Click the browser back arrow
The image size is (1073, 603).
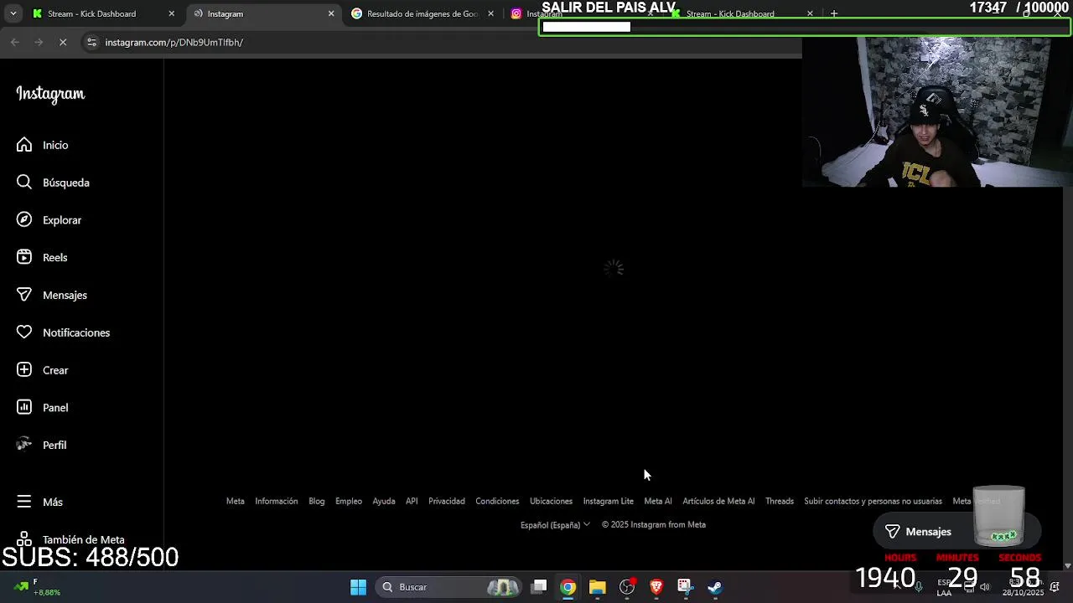pos(15,42)
